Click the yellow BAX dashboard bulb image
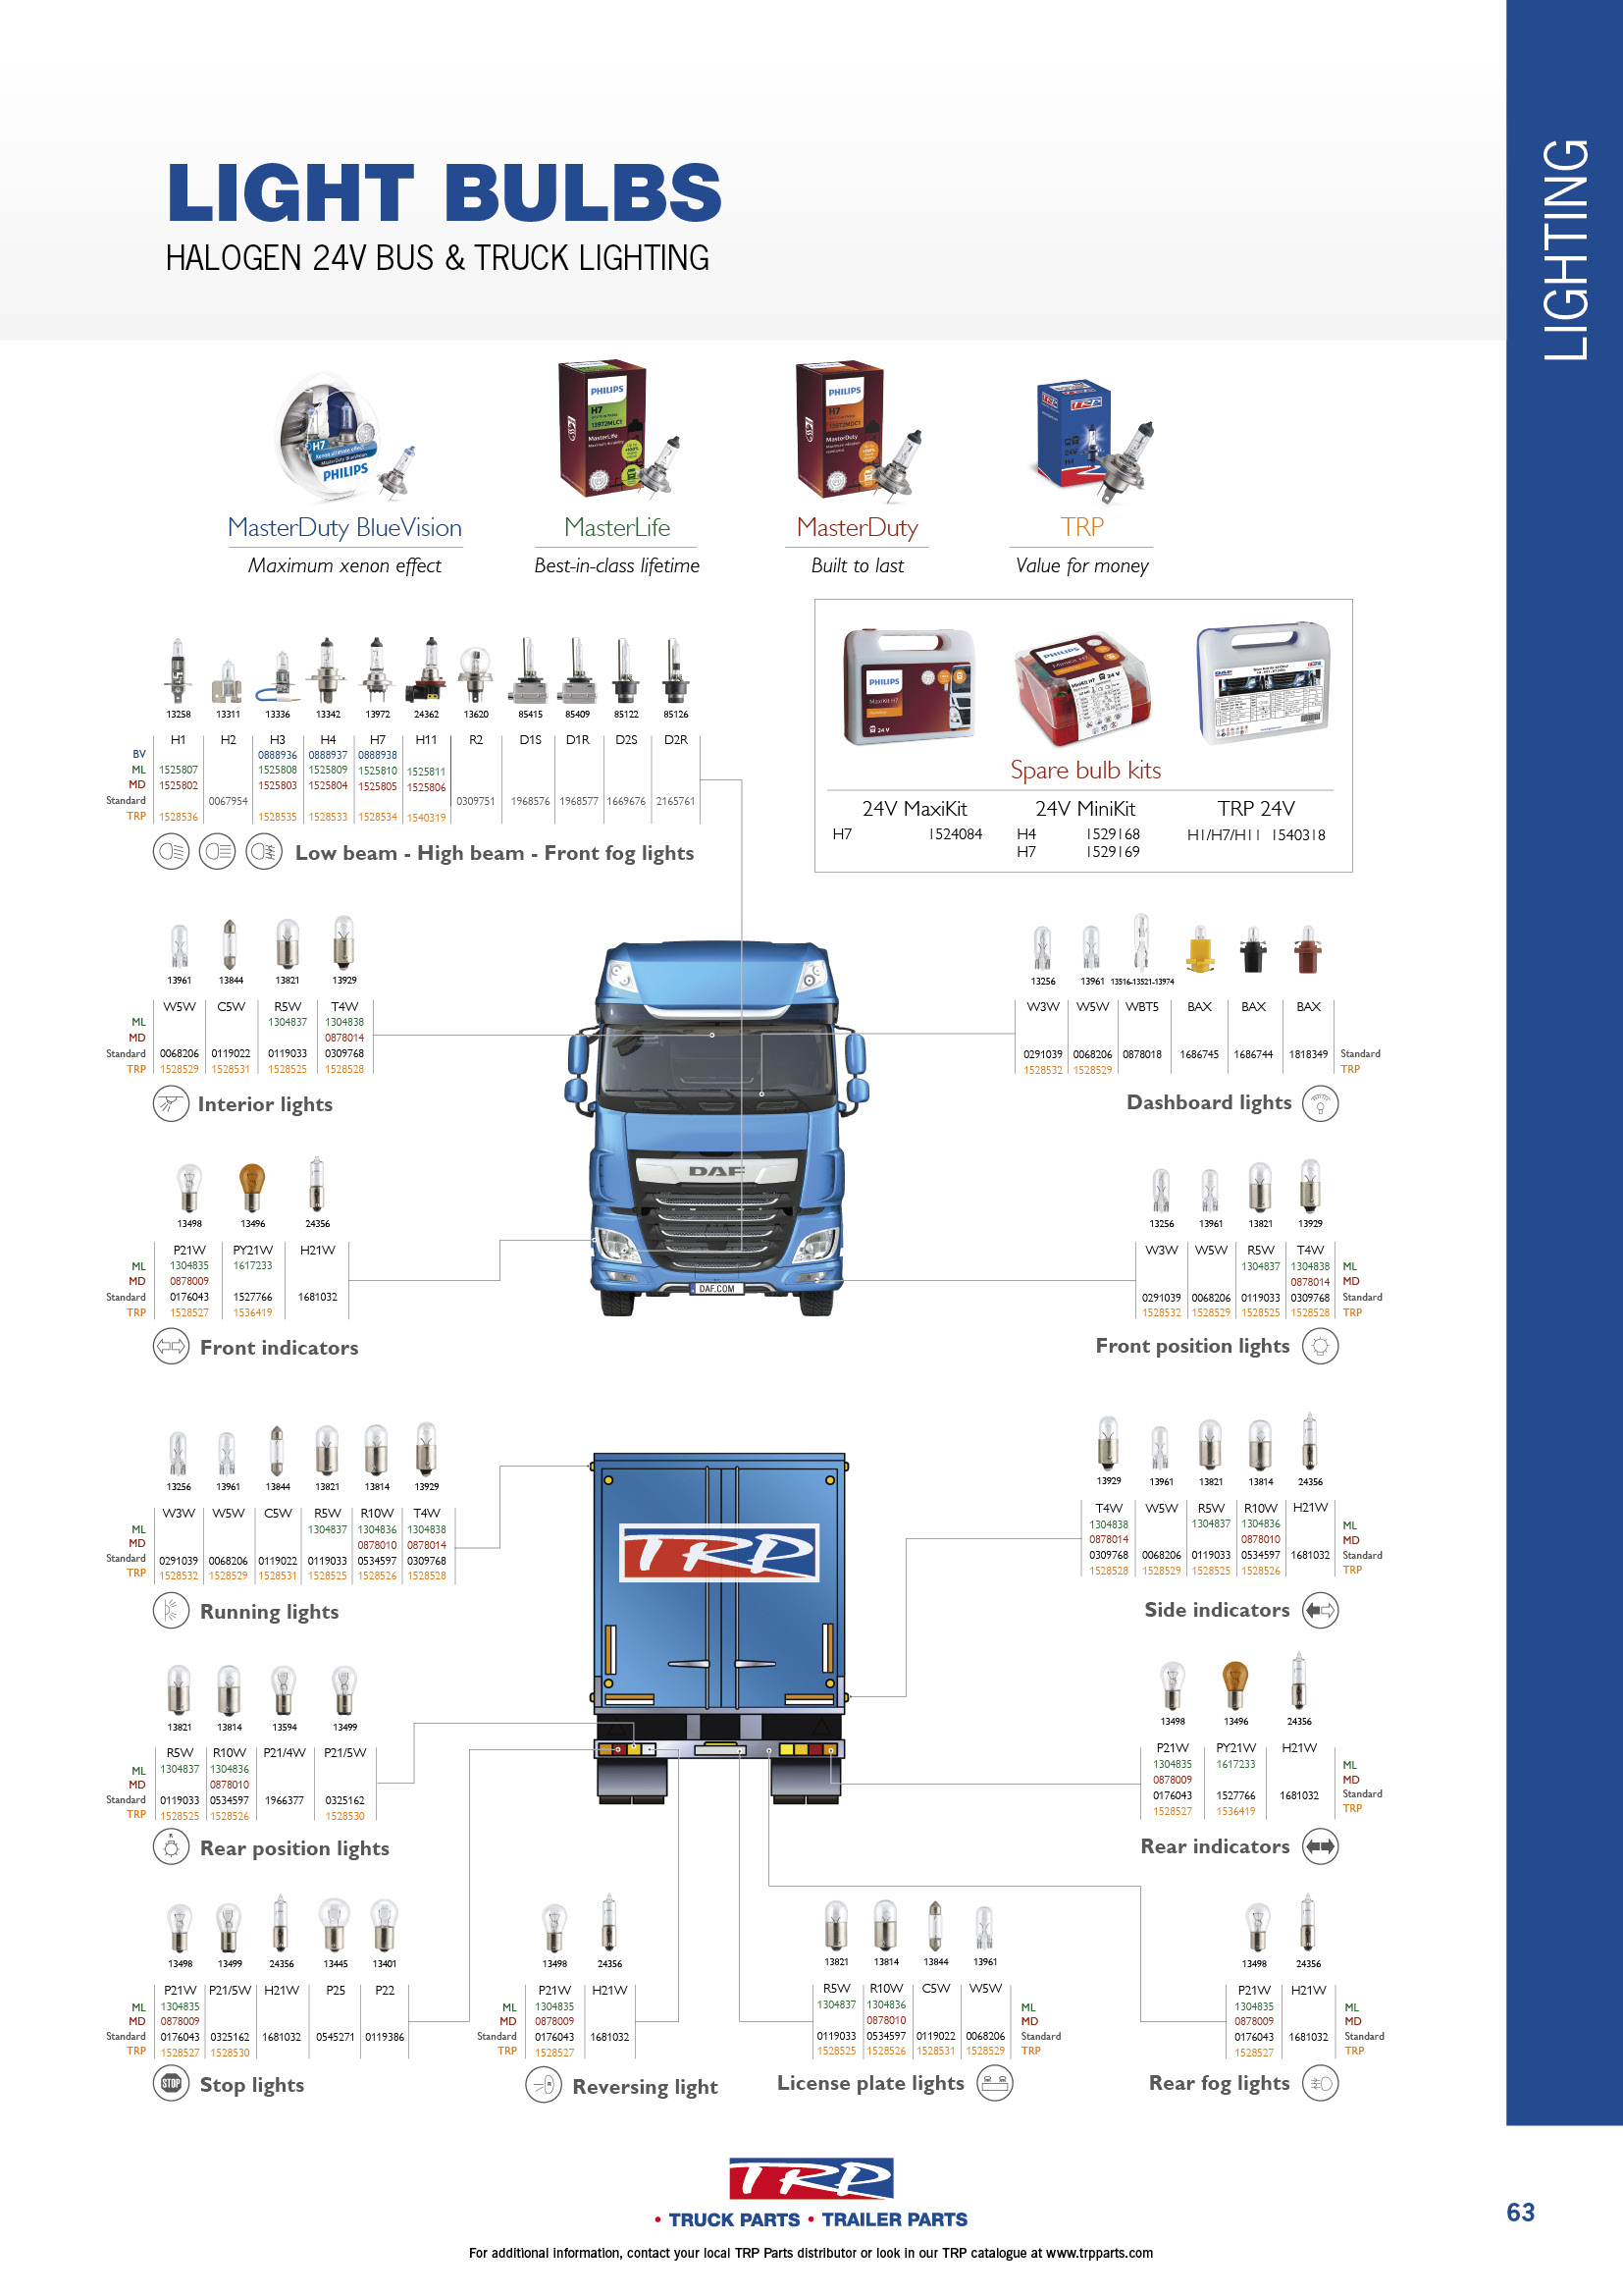Viewport: 1623px width, 2296px height. pyautogui.click(x=1200, y=949)
